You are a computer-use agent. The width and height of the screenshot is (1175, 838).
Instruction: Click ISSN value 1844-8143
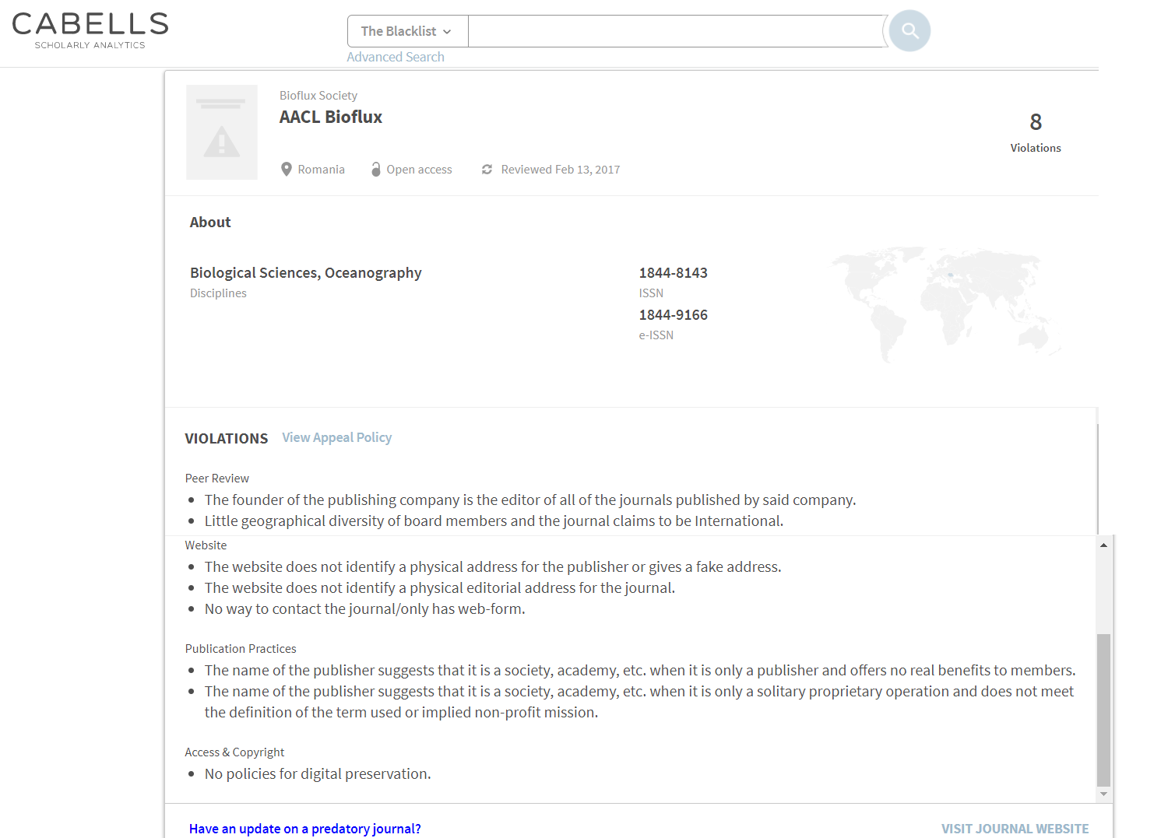(674, 272)
